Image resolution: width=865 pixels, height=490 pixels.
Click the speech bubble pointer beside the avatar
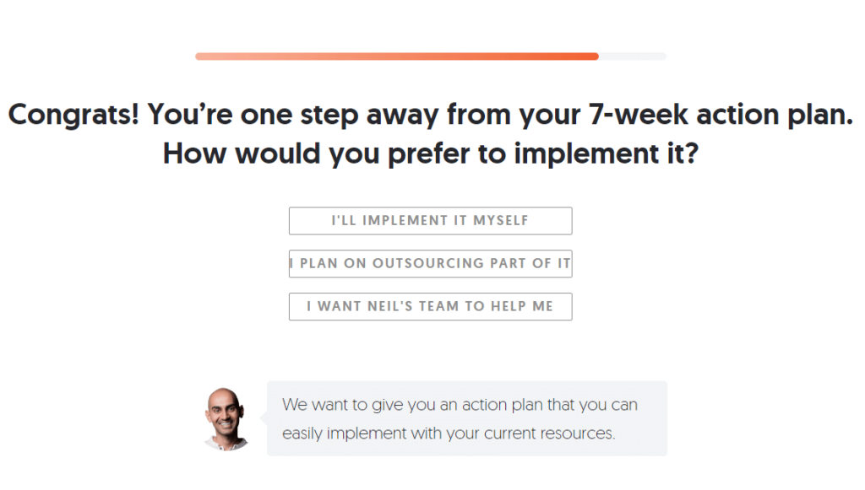pos(264,418)
